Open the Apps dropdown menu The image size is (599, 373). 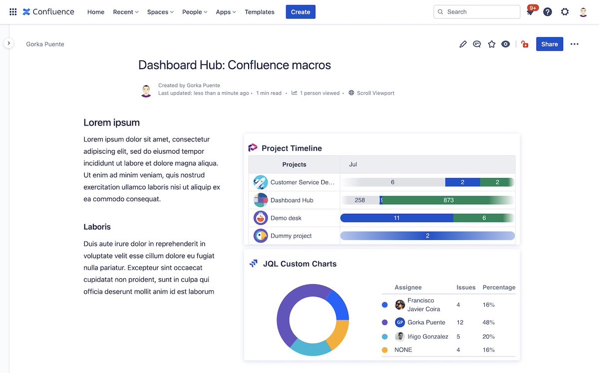point(226,12)
